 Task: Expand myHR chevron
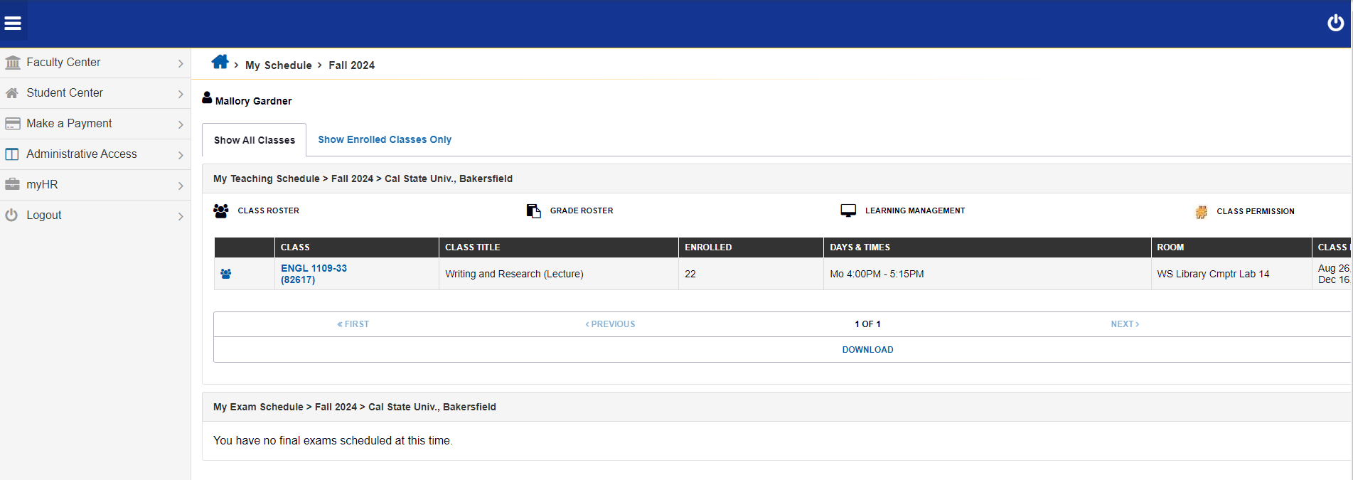coord(181,186)
